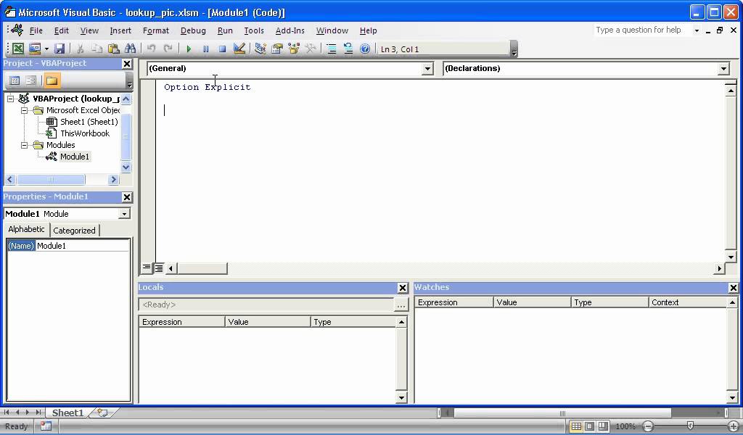Click the zoom out minus button
The height and width of the screenshot is (435, 743).
point(648,426)
